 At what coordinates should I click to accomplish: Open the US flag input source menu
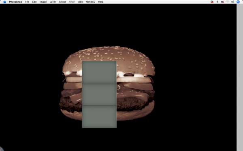click(222, 2)
